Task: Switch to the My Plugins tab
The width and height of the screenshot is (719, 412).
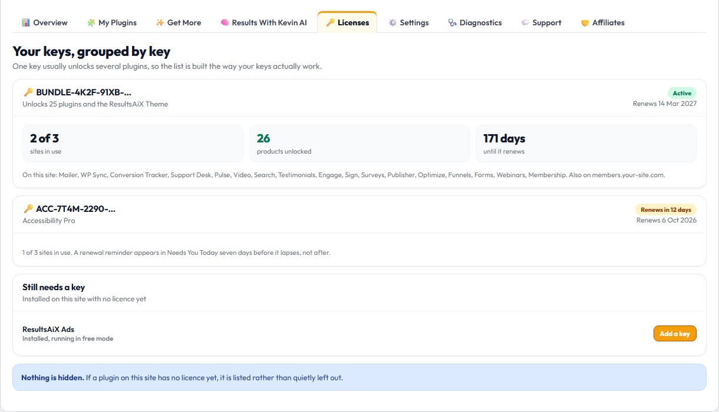Action: click(112, 22)
